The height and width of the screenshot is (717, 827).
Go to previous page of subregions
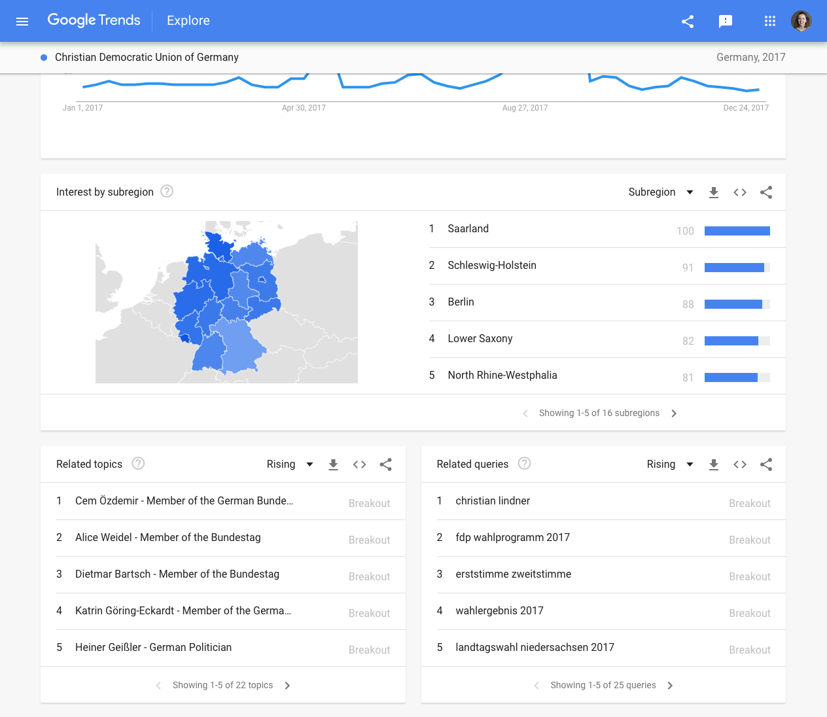click(x=525, y=413)
